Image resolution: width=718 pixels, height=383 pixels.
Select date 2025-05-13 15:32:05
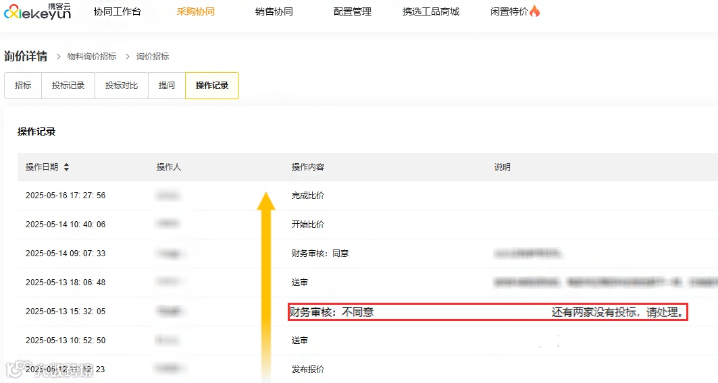coord(66,312)
